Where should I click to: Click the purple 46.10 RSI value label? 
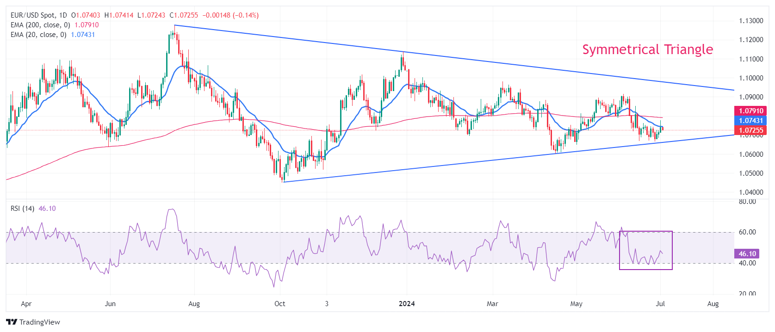[747, 254]
